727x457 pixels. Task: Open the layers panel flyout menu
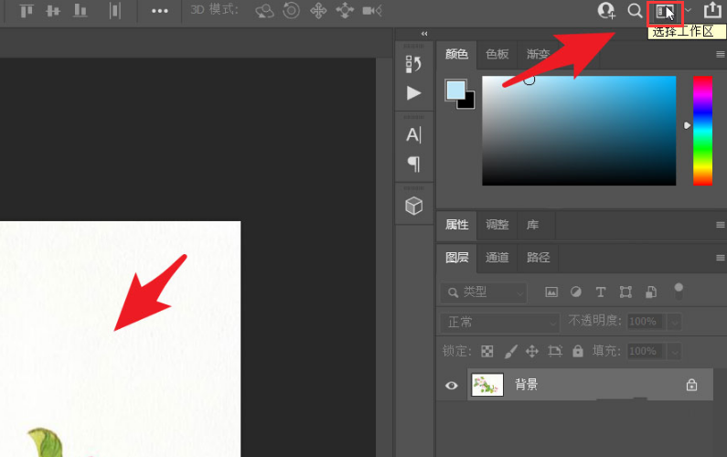click(720, 258)
